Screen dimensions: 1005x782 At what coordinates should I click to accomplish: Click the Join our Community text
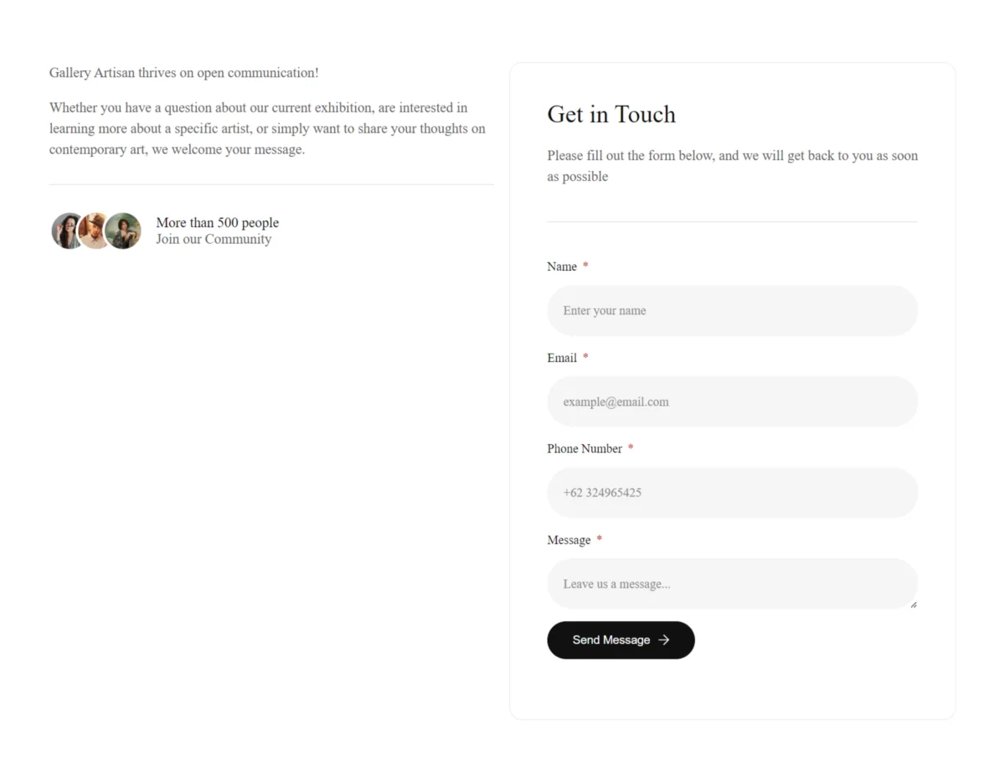tap(214, 239)
